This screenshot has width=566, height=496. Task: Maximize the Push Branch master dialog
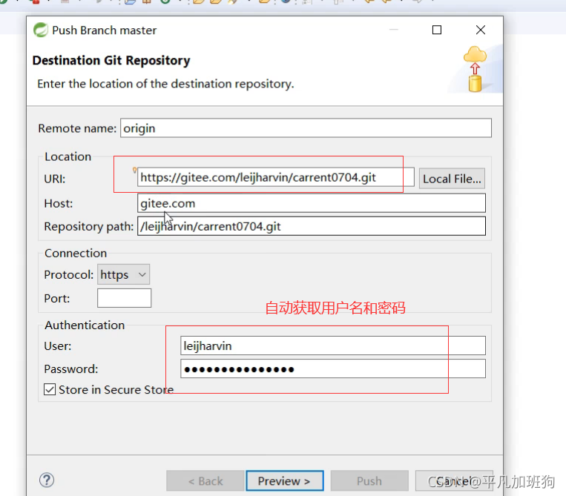click(x=437, y=30)
